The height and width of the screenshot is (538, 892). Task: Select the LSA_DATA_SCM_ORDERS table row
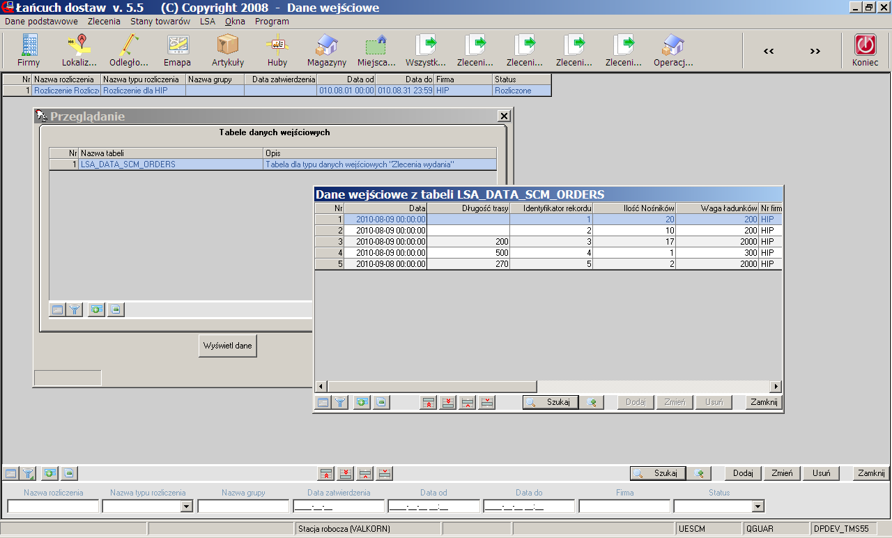pyautogui.click(x=272, y=164)
